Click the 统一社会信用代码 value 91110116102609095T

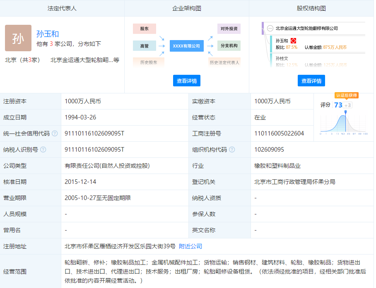point(94,133)
